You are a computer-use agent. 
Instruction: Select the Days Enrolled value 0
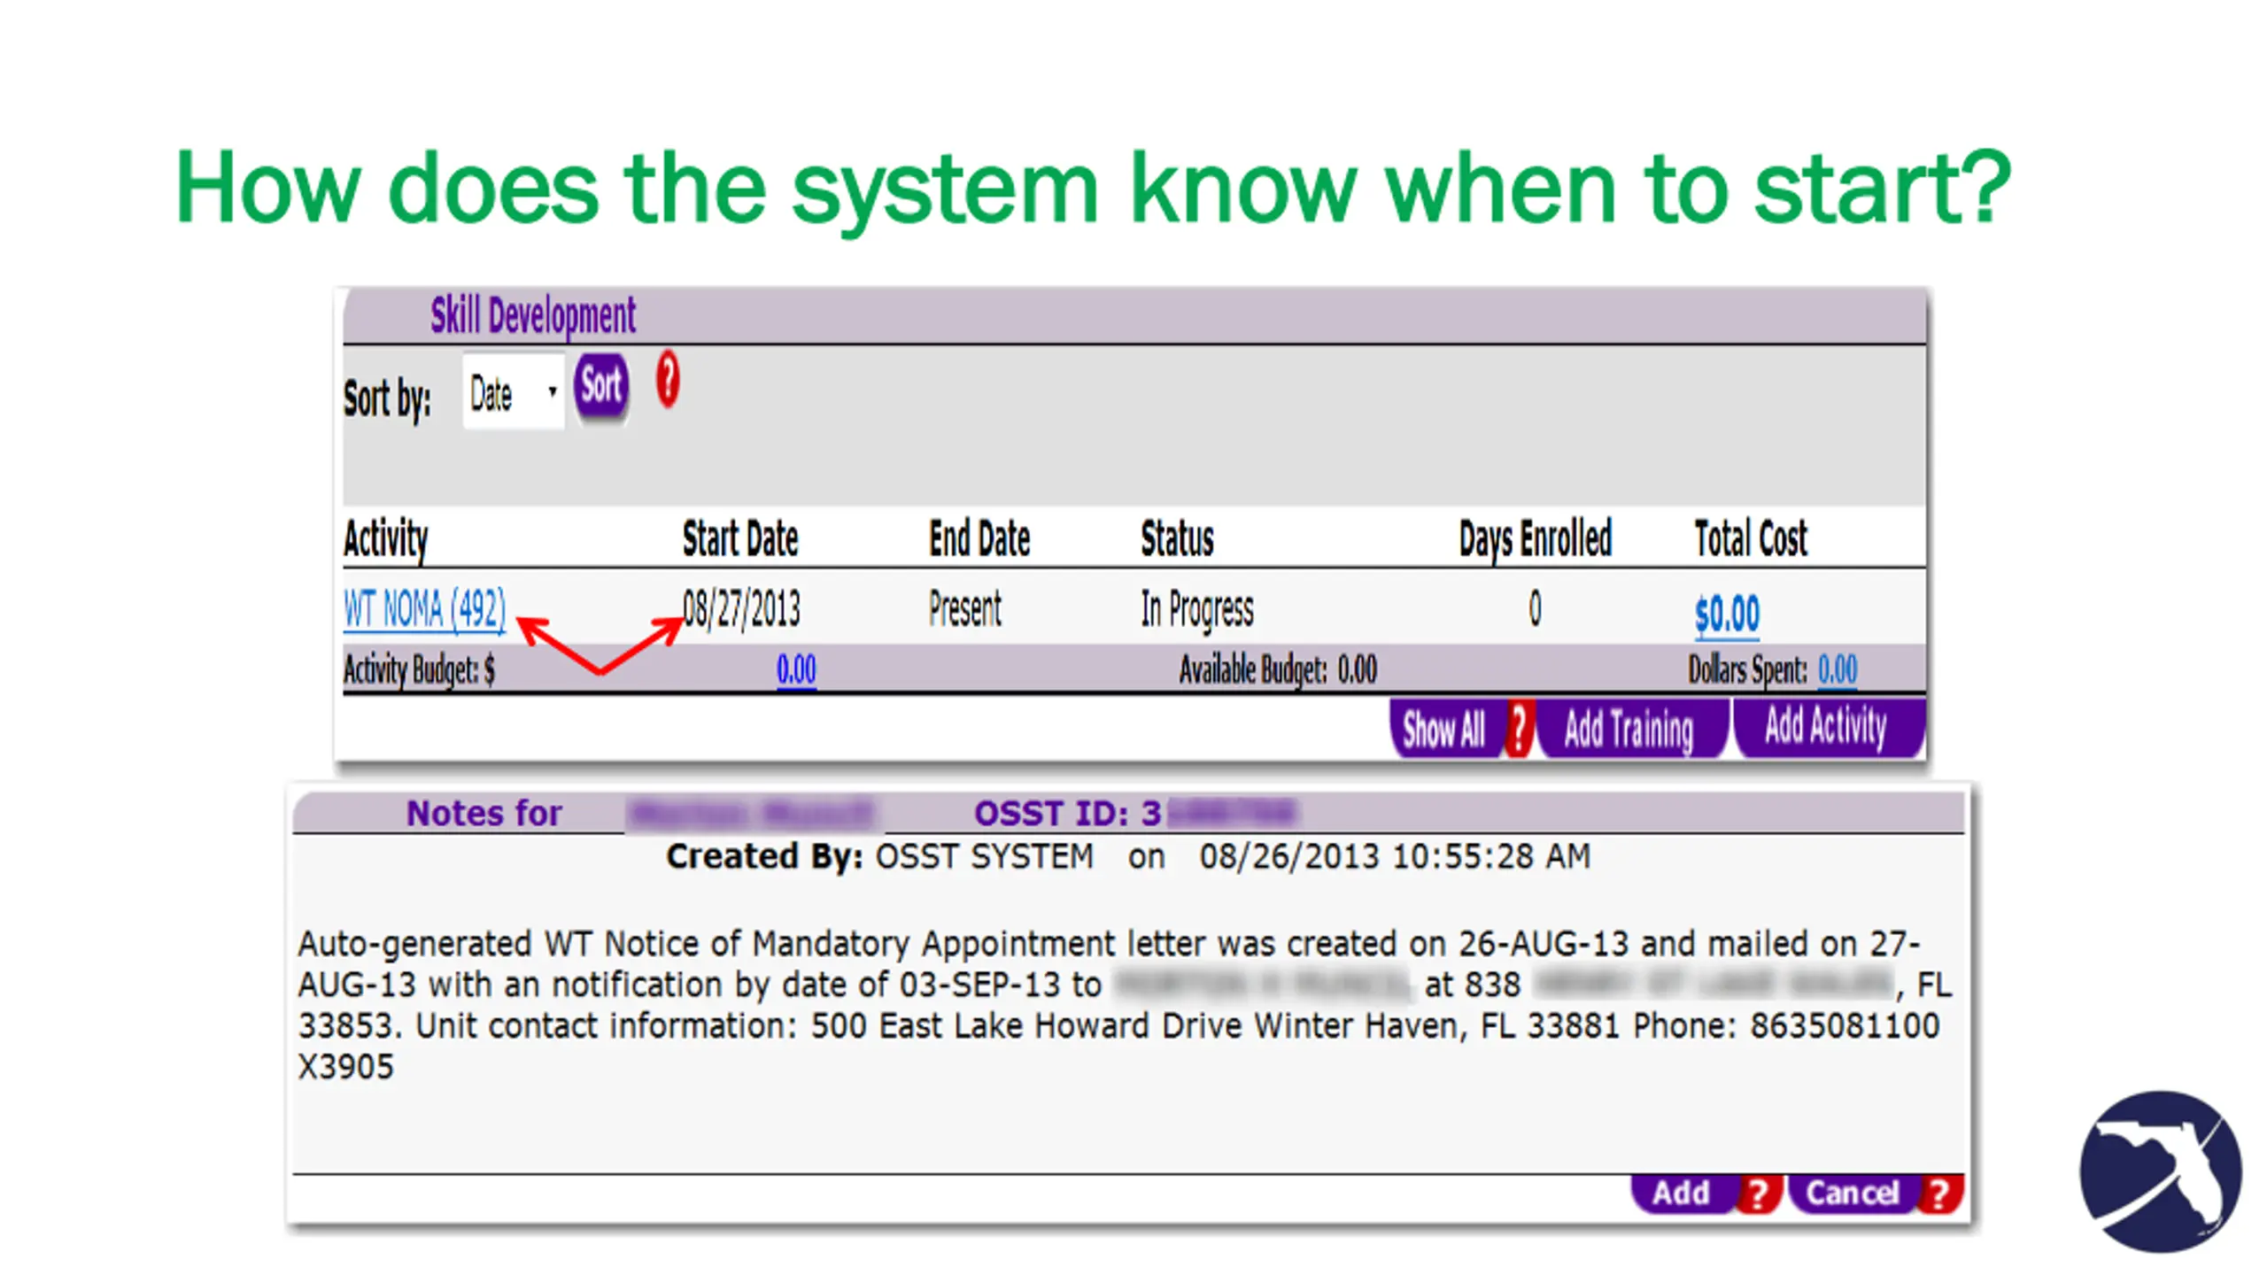1535,609
